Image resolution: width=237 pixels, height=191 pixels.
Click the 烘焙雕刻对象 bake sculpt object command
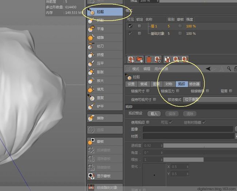(x=105, y=188)
